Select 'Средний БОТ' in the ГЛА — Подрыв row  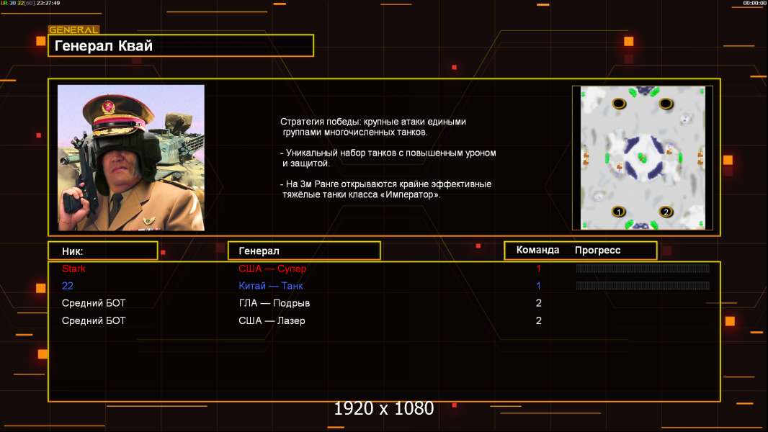(94, 303)
